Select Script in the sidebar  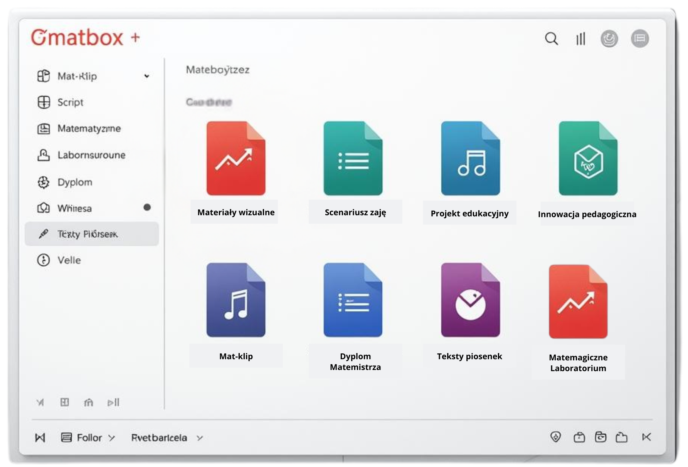pos(70,102)
